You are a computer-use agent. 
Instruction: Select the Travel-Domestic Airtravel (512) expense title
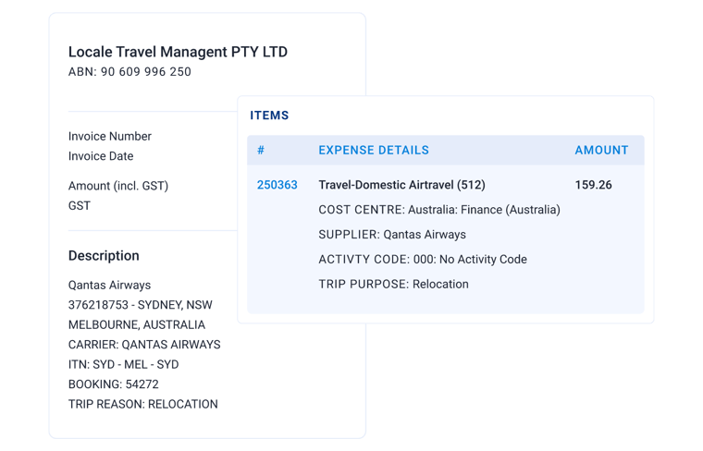click(401, 185)
